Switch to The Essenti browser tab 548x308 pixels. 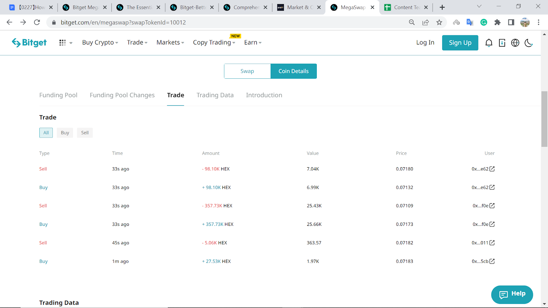coord(139,7)
